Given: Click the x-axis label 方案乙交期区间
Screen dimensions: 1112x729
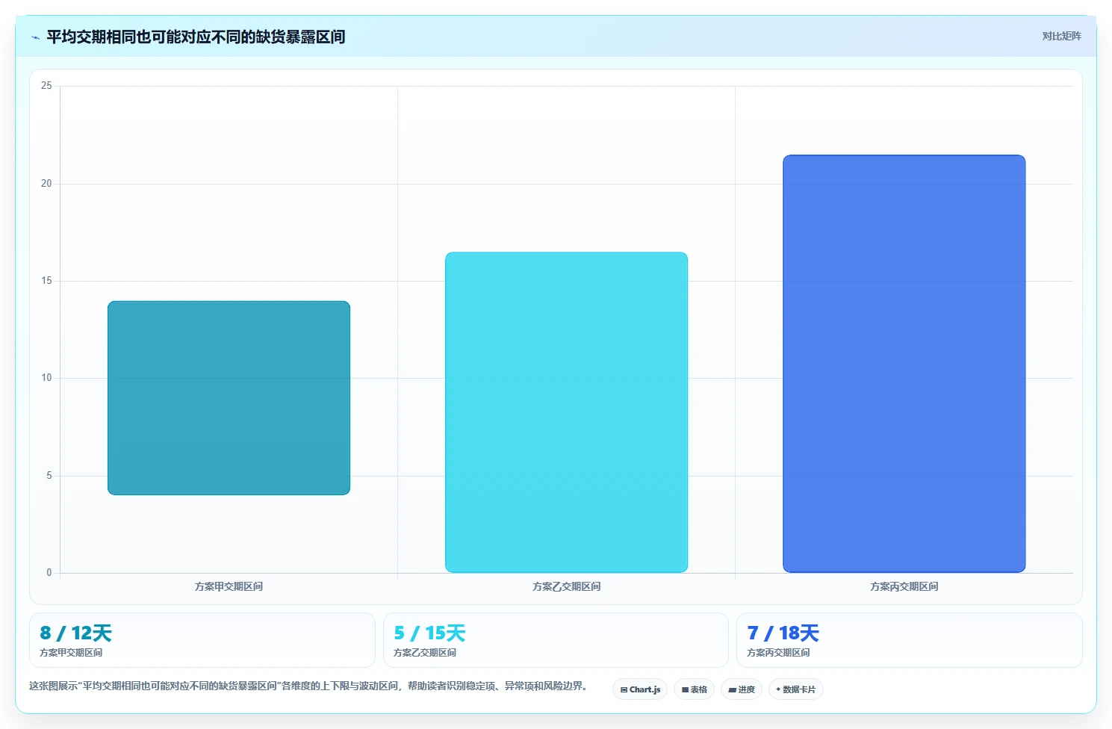Looking at the screenshot, I should [x=566, y=586].
